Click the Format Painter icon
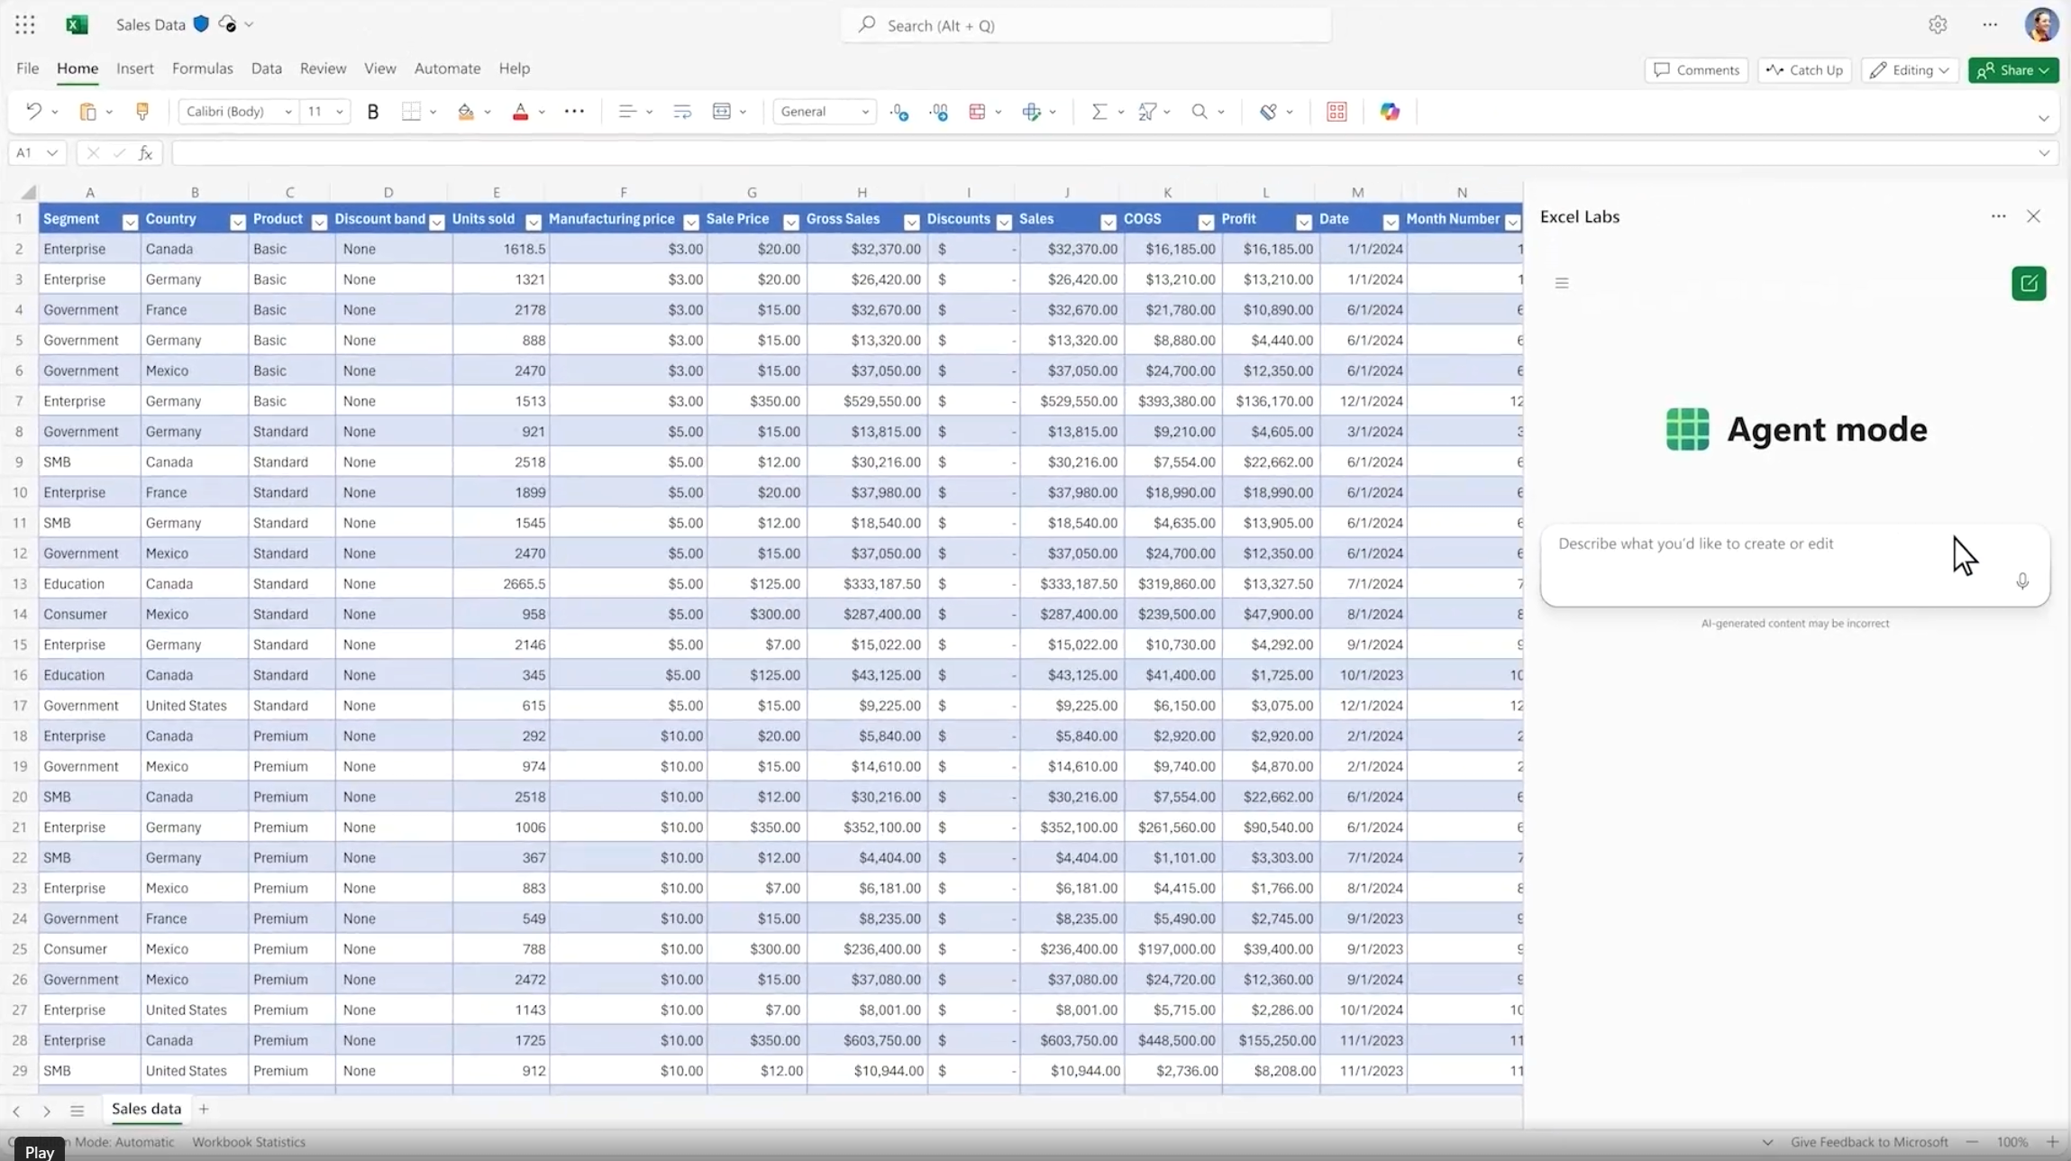2071x1161 pixels. [x=141, y=111]
